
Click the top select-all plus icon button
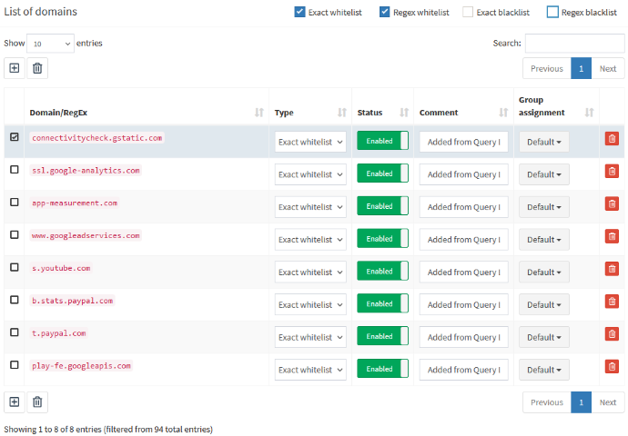(14, 68)
